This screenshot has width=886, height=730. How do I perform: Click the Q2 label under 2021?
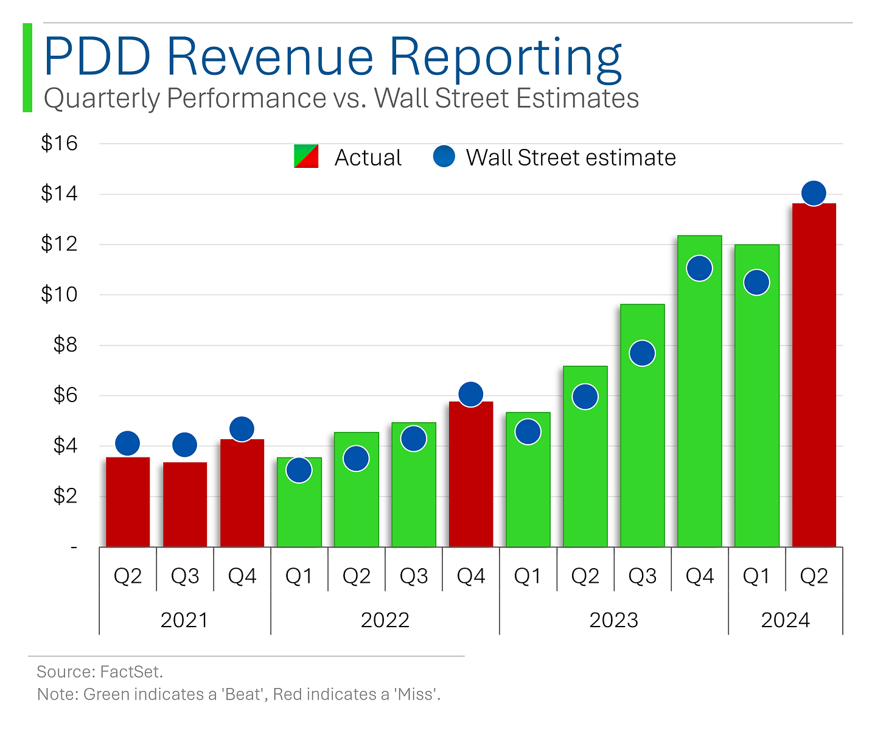(x=128, y=576)
